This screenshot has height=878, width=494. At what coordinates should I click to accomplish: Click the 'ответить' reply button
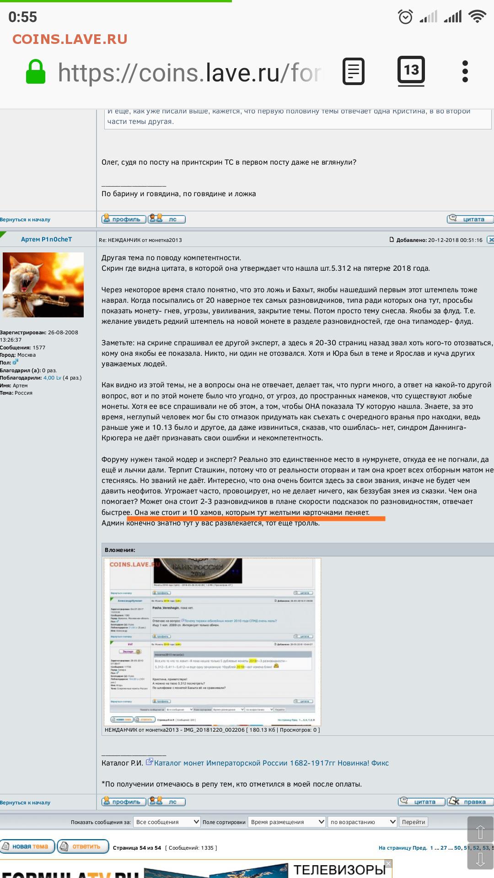click(83, 846)
